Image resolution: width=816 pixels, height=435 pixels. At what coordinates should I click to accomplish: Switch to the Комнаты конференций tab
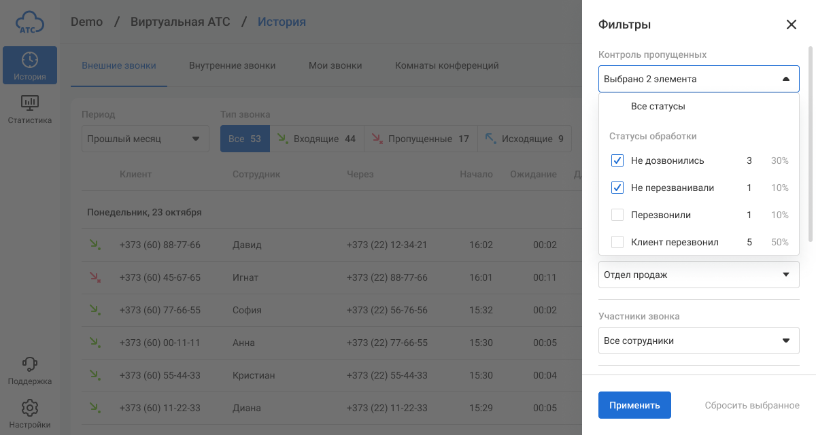click(447, 66)
